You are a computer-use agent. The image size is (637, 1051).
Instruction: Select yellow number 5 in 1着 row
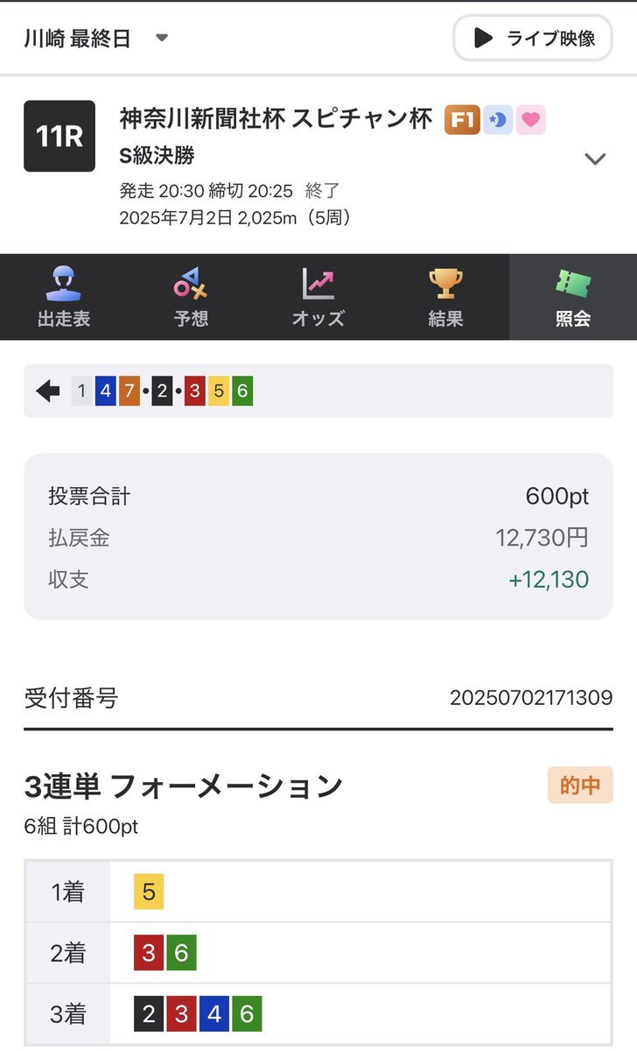point(149,892)
